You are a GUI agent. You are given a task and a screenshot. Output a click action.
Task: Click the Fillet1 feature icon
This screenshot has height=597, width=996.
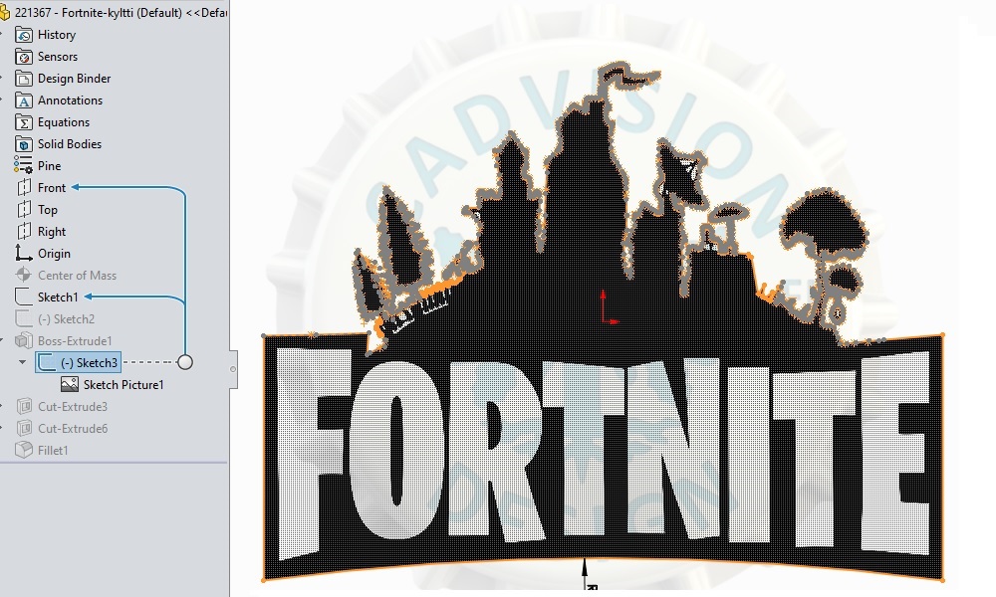coord(24,450)
